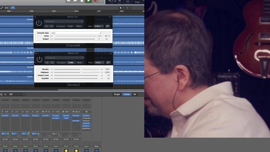
Task: Toggle the Flex icon in the tracks toolbar
Action: click(x=7, y=8)
